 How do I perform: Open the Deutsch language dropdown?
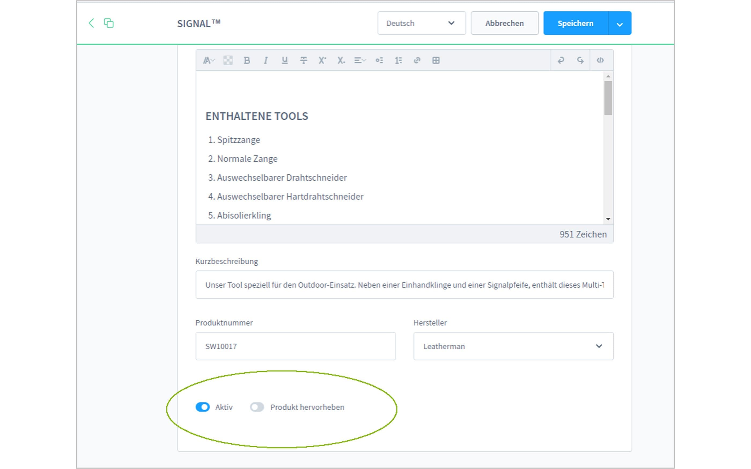(x=421, y=23)
